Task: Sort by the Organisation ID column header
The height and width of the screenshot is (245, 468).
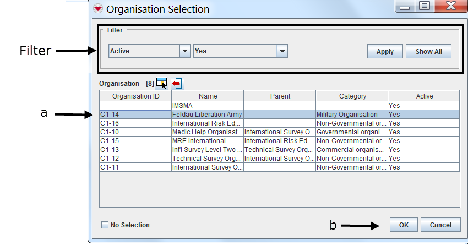Action: click(135, 96)
